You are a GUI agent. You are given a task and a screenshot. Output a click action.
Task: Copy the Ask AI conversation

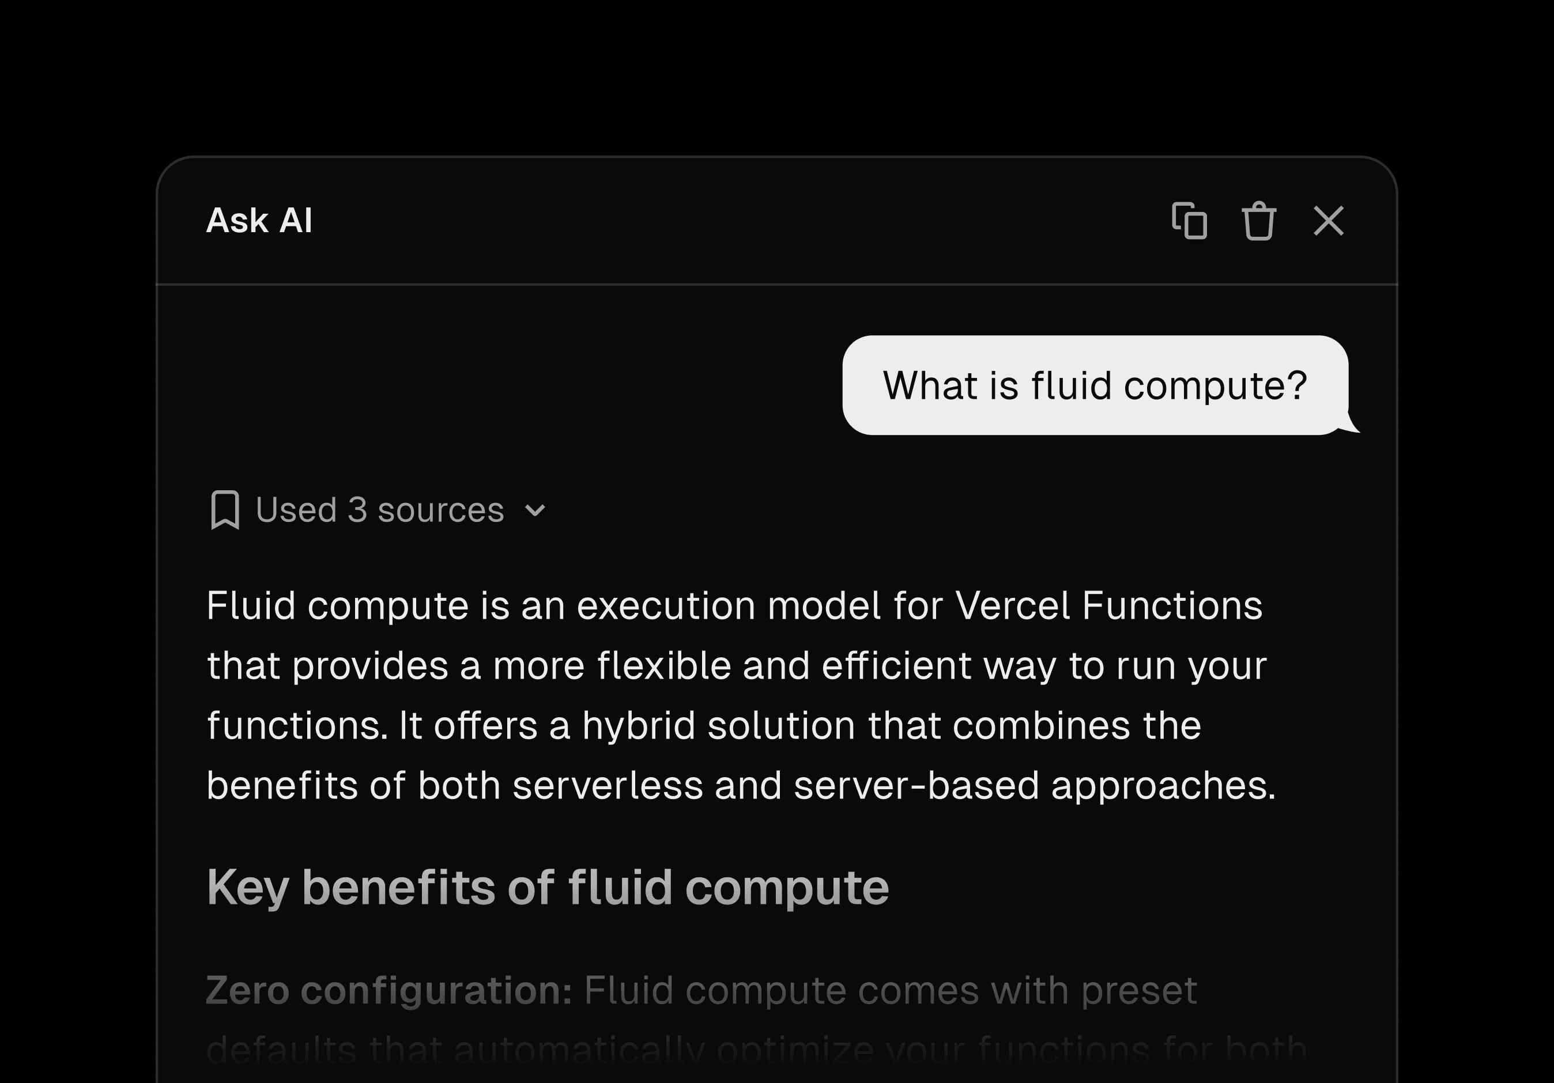tap(1189, 221)
